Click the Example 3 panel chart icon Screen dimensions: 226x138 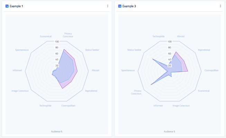pyautogui.click(x=120, y=6)
